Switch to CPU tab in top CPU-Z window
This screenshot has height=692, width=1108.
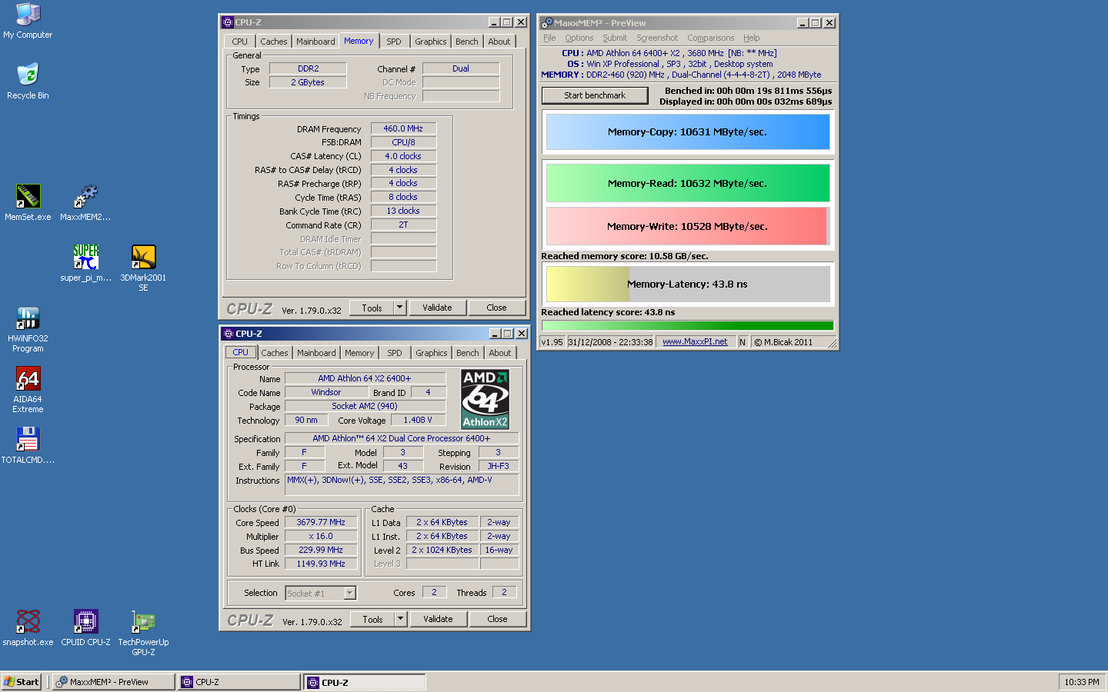[240, 42]
